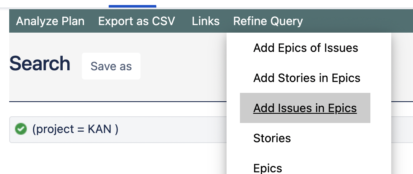The height and width of the screenshot is (174, 413).
Task: Pick the Stories refine option
Action: click(272, 138)
